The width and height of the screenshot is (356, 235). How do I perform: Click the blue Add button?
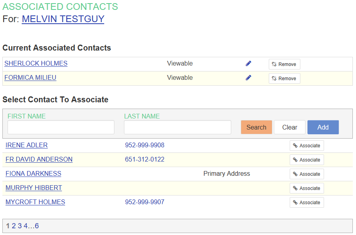[323, 127]
